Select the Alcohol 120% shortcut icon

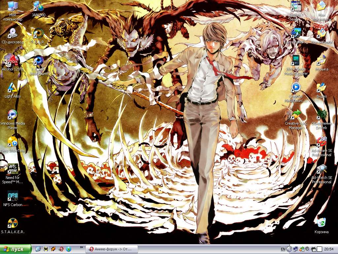tap(13, 63)
